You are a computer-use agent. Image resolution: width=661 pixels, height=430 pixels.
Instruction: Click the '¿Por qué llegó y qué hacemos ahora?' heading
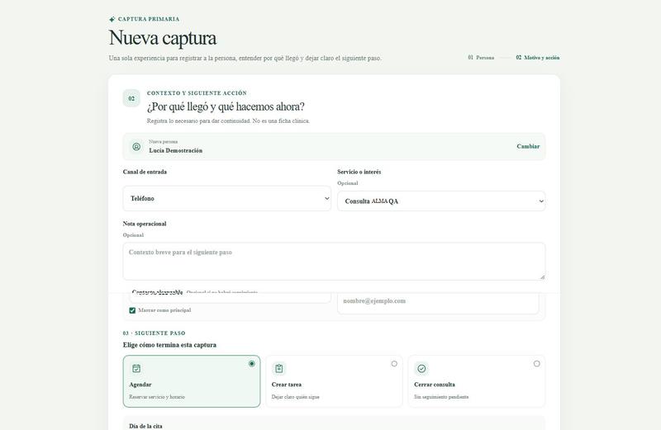226,107
